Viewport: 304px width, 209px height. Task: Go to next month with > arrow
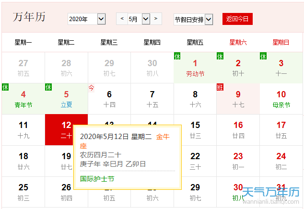(156, 19)
